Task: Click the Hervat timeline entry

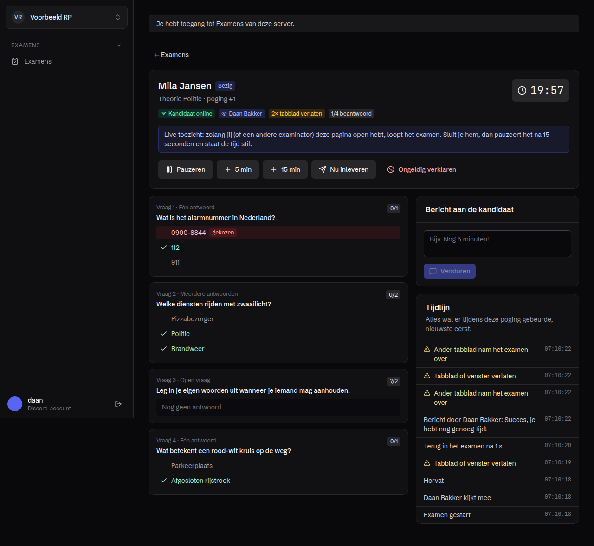Action: [x=497, y=481]
